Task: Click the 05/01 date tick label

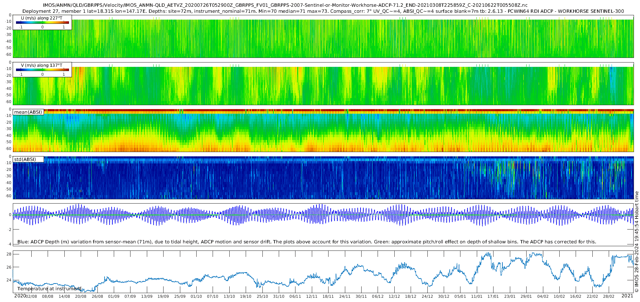Action: pos(460,296)
